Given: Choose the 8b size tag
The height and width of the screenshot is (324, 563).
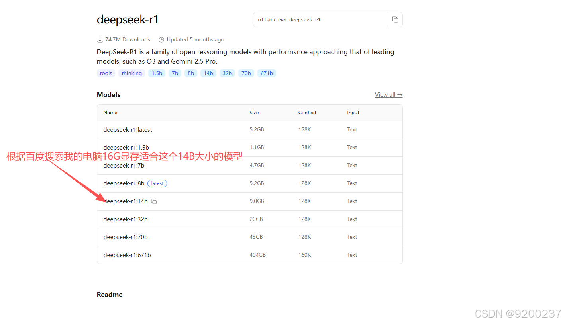Looking at the screenshot, I should coord(191,73).
